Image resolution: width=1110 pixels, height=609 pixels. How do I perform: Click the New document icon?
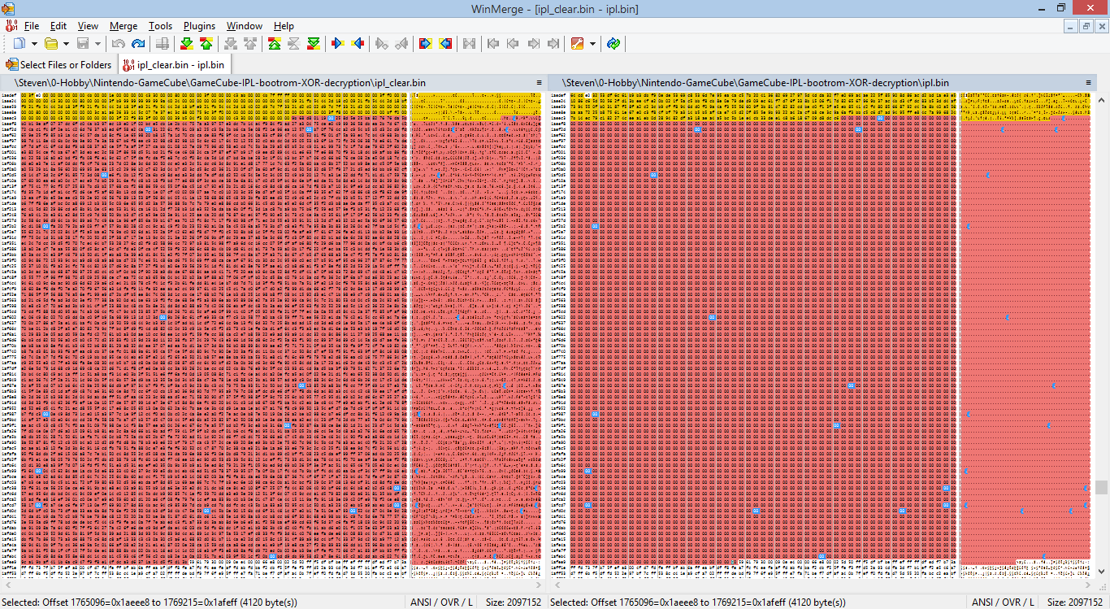click(x=20, y=44)
